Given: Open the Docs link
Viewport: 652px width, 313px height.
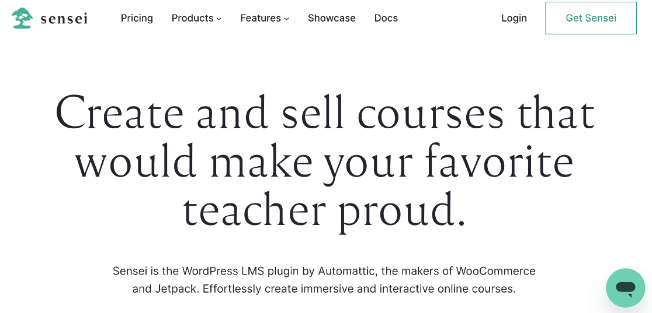Looking at the screenshot, I should (x=386, y=18).
